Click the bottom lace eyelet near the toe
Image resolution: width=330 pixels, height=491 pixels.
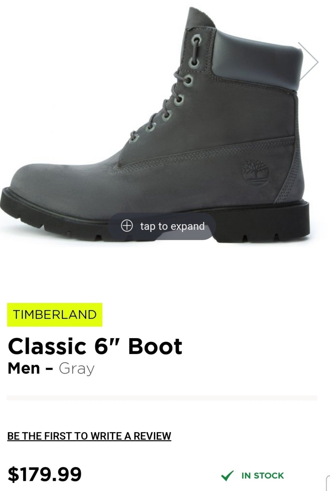tap(134, 138)
